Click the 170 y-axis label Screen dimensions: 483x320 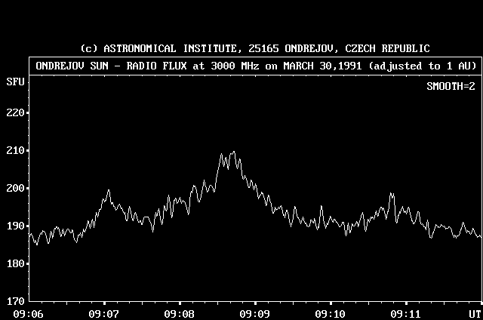(14, 301)
